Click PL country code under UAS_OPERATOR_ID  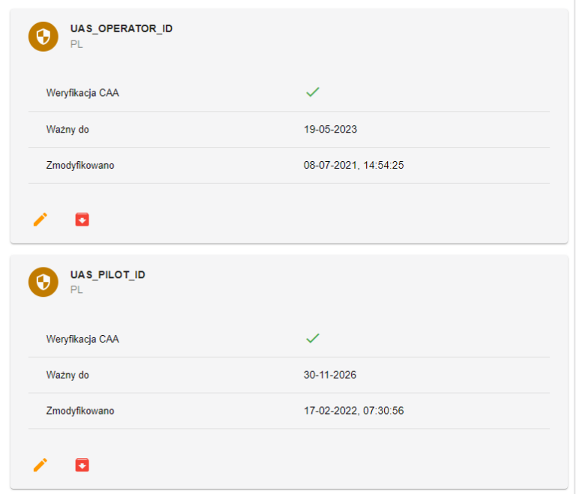tap(76, 44)
